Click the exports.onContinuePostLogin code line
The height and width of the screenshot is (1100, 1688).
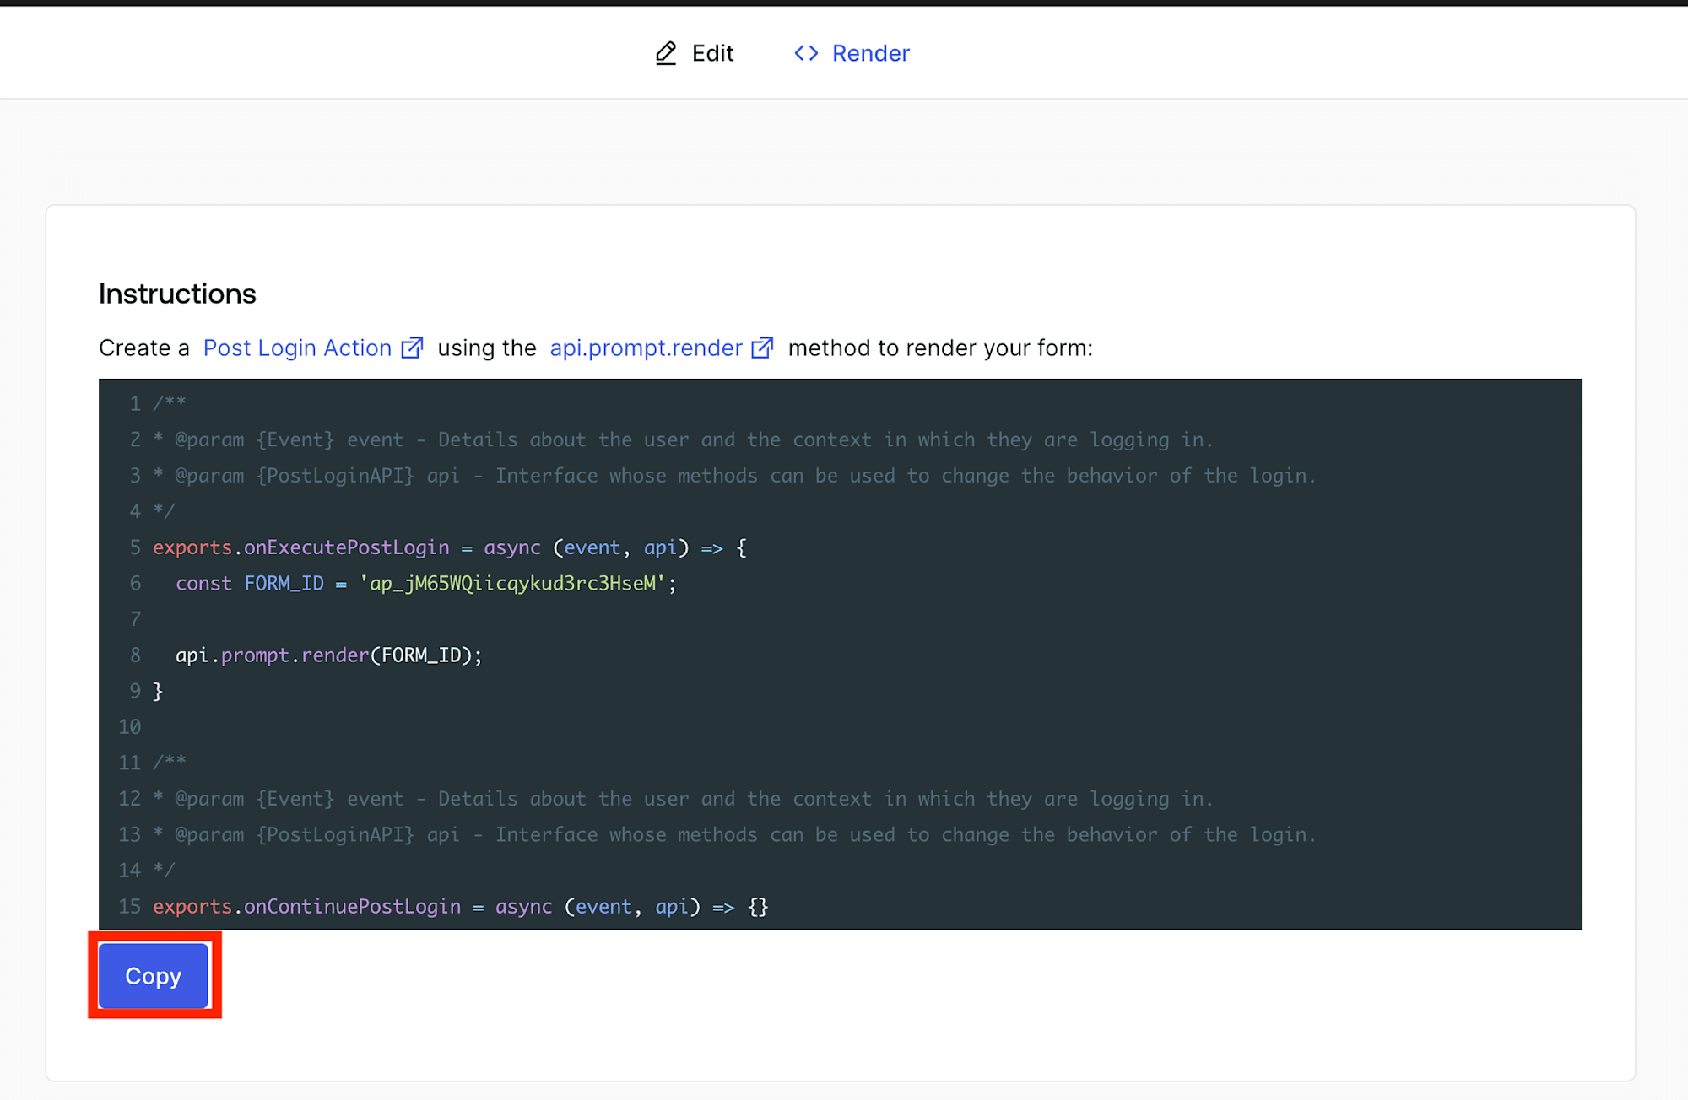461,906
